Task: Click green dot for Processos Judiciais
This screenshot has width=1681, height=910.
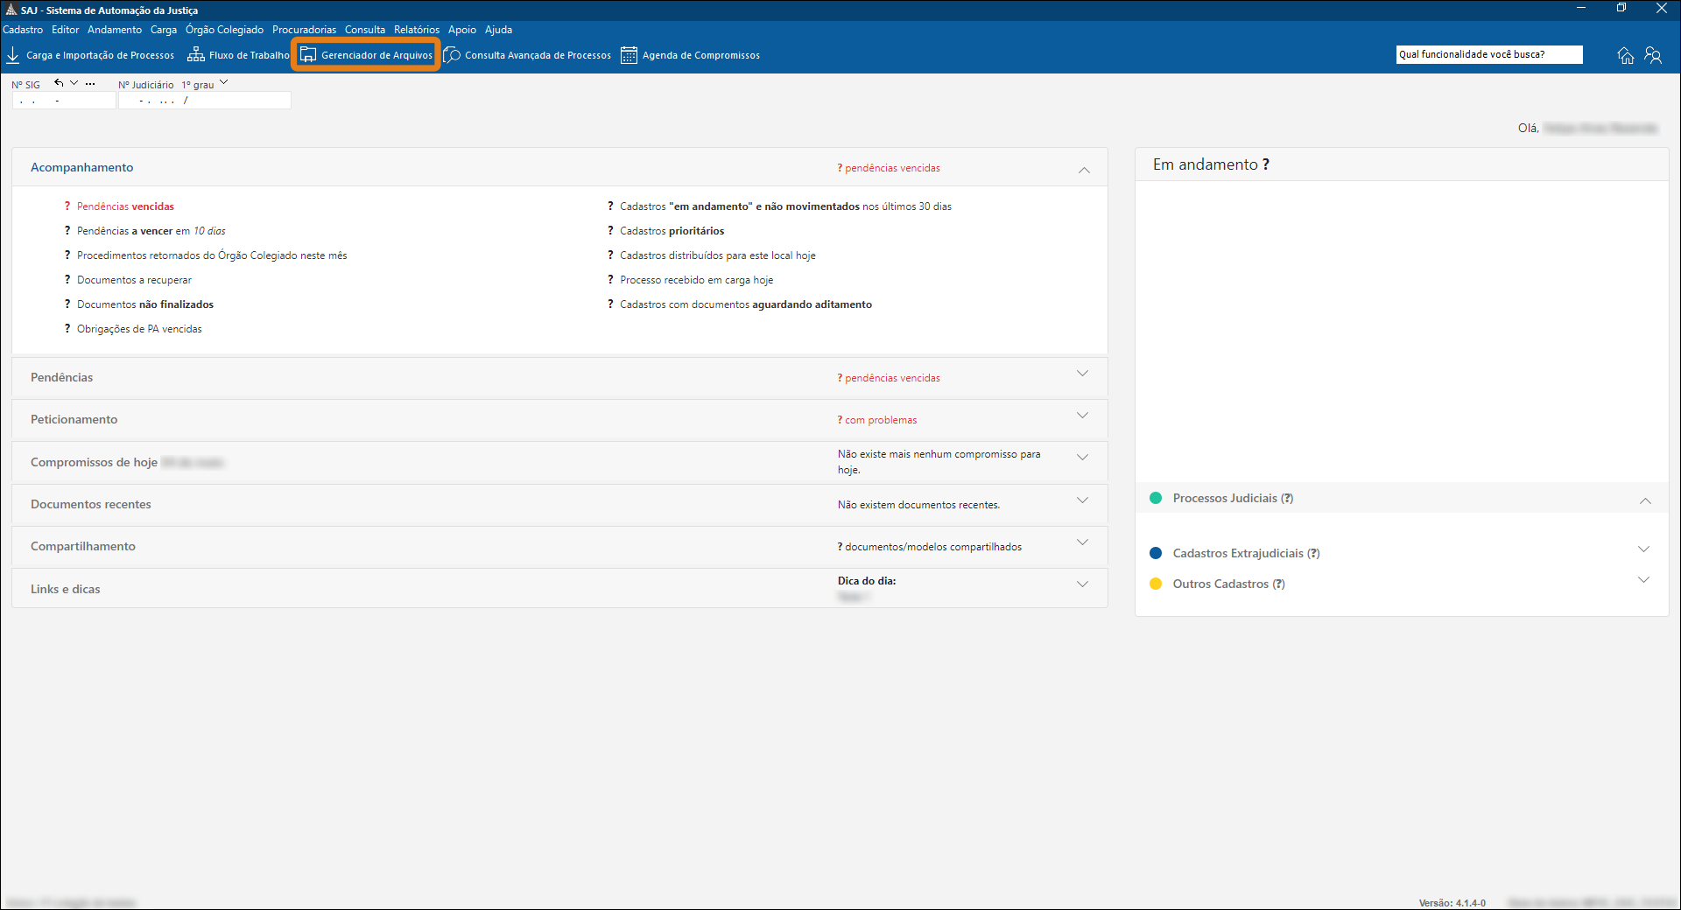Action: 1156,498
